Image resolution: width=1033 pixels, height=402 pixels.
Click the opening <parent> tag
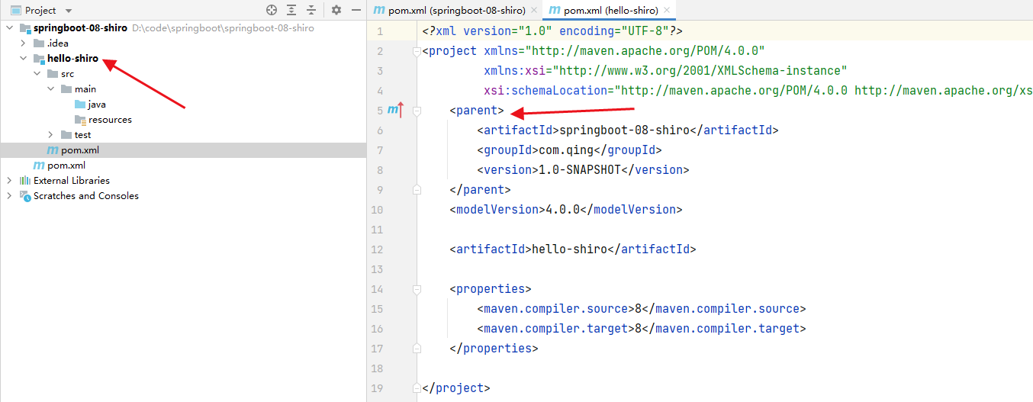point(477,111)
